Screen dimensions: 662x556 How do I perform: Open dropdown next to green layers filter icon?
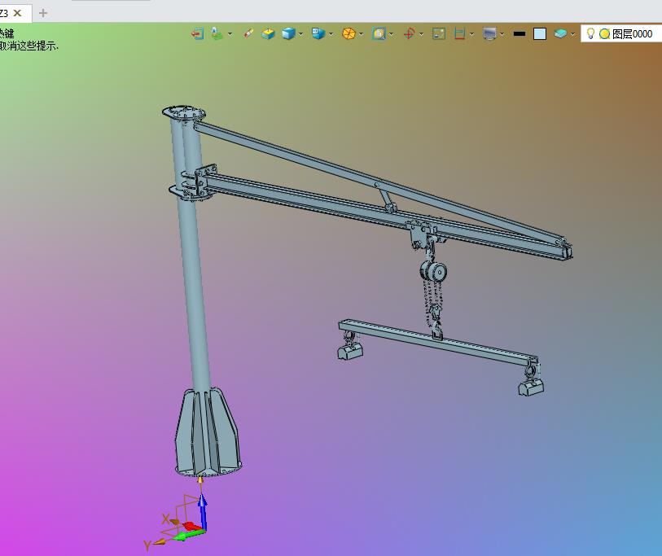(x=230, y=33)
